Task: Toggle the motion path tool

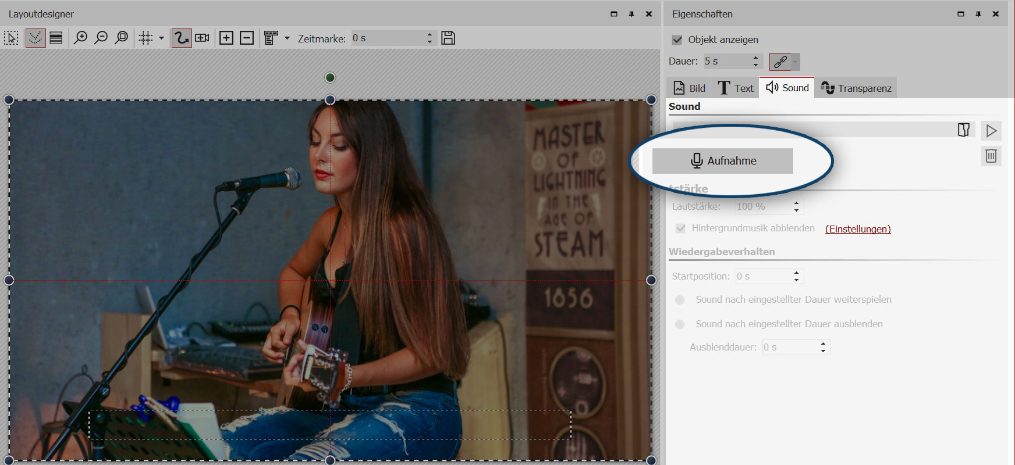Action: pos(182,38)
